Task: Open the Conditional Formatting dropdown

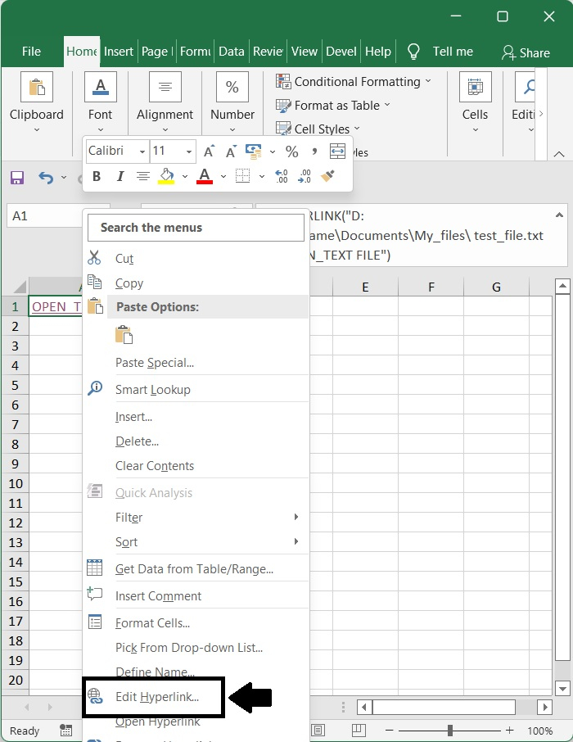Action: click(354, 82)
